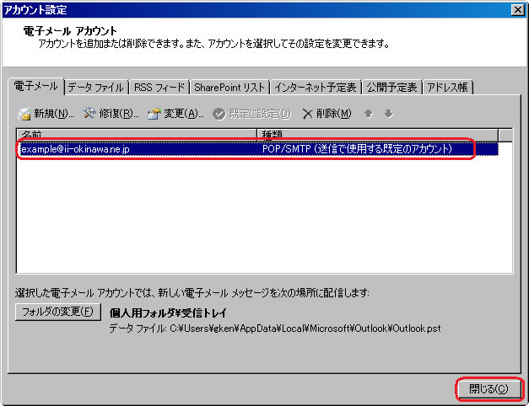Screen dimensions: 529x406
Task: Move the account up with the up arrow
Action: click(x=369, y=114)
